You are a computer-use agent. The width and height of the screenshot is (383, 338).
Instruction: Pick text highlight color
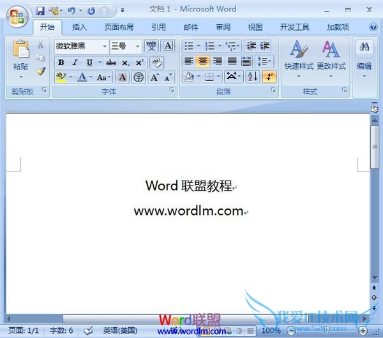(61, 77)
